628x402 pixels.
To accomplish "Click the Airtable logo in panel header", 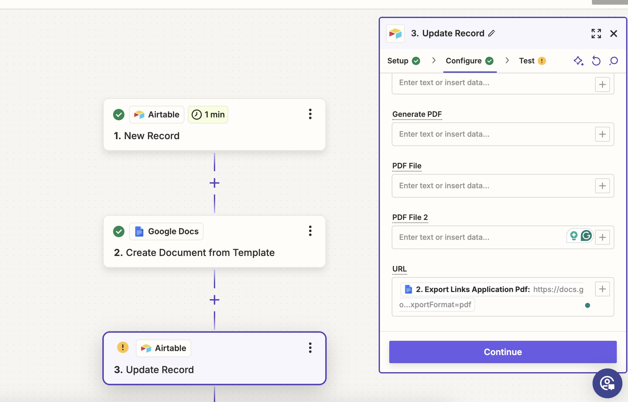I will [x=395, y=34].
